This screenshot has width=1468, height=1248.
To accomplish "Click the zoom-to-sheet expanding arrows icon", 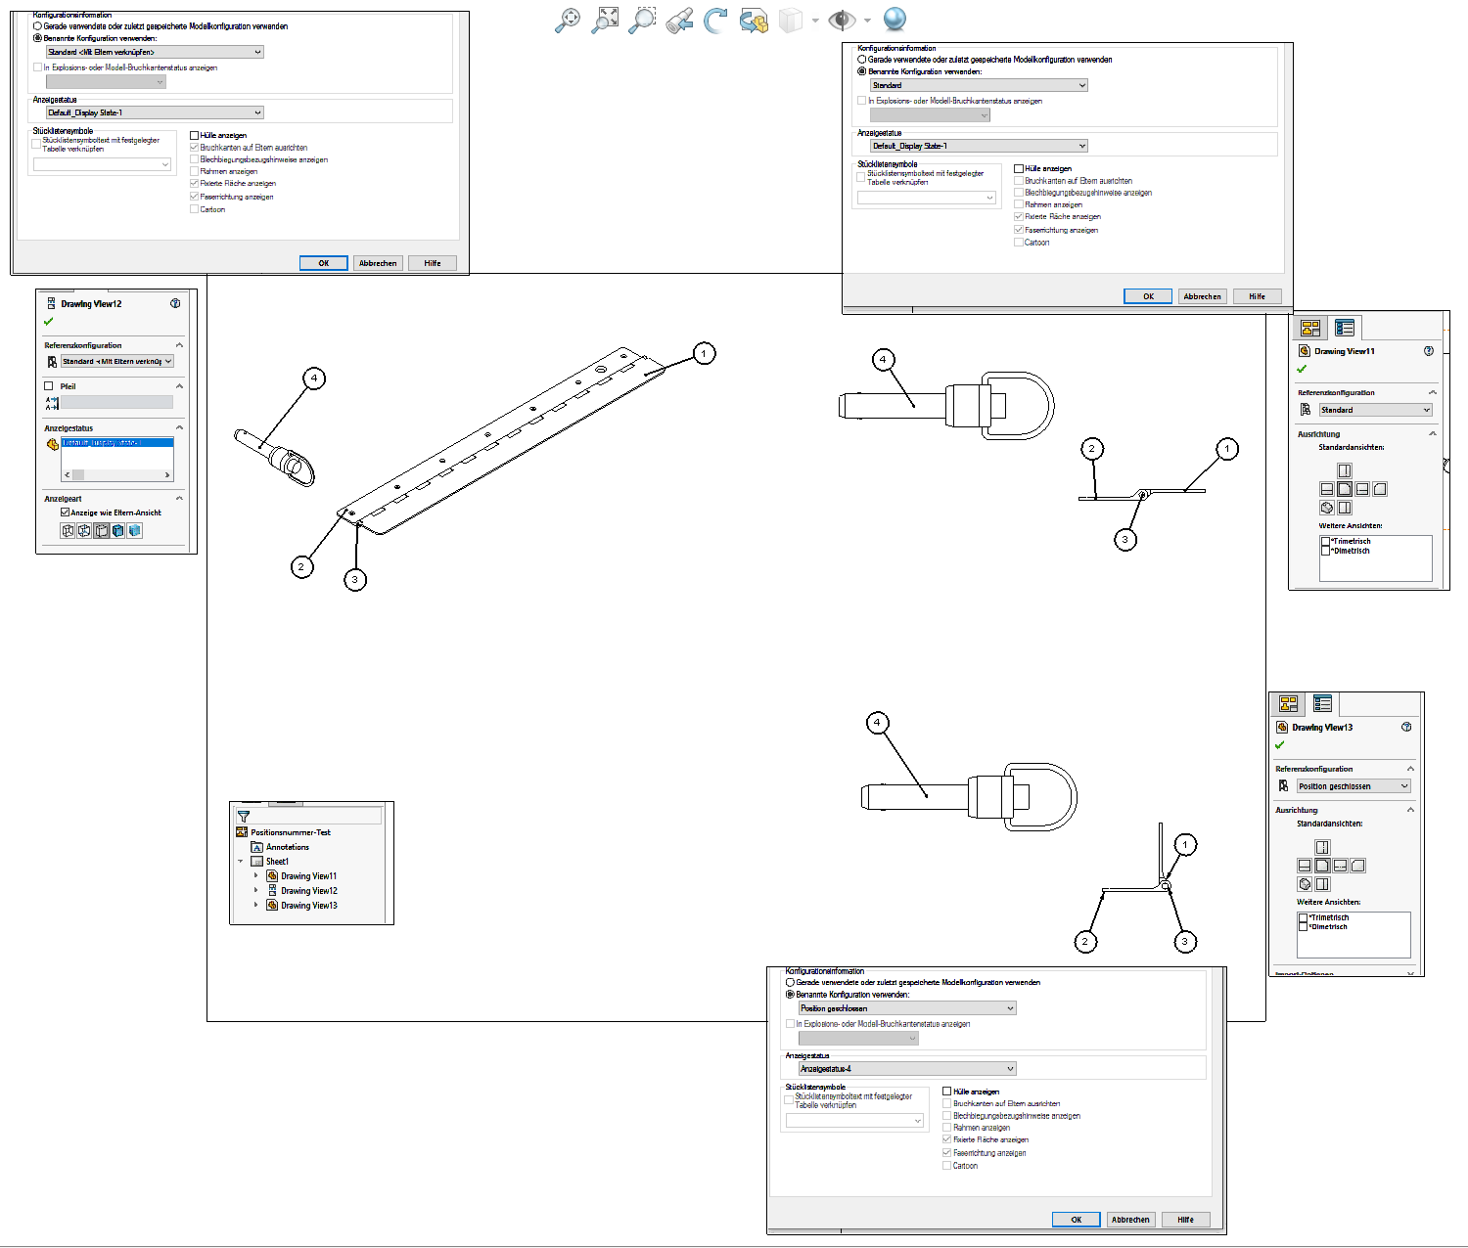I will (x=606, y=20).
